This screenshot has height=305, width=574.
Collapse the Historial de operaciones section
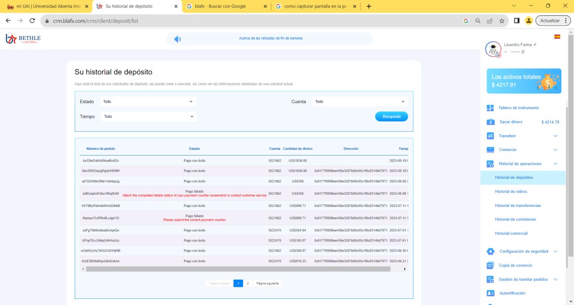pyautogui.click(x=555, y=164)
